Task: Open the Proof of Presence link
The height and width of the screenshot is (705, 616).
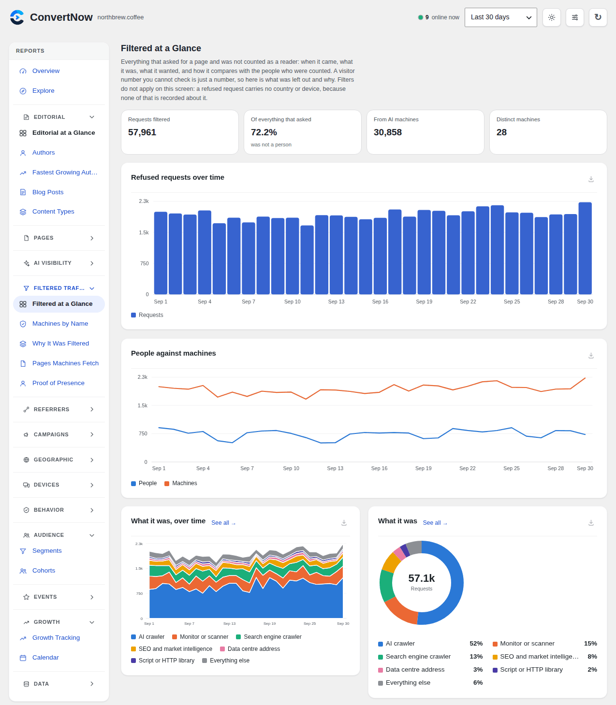Action: (x=59, y=383)
